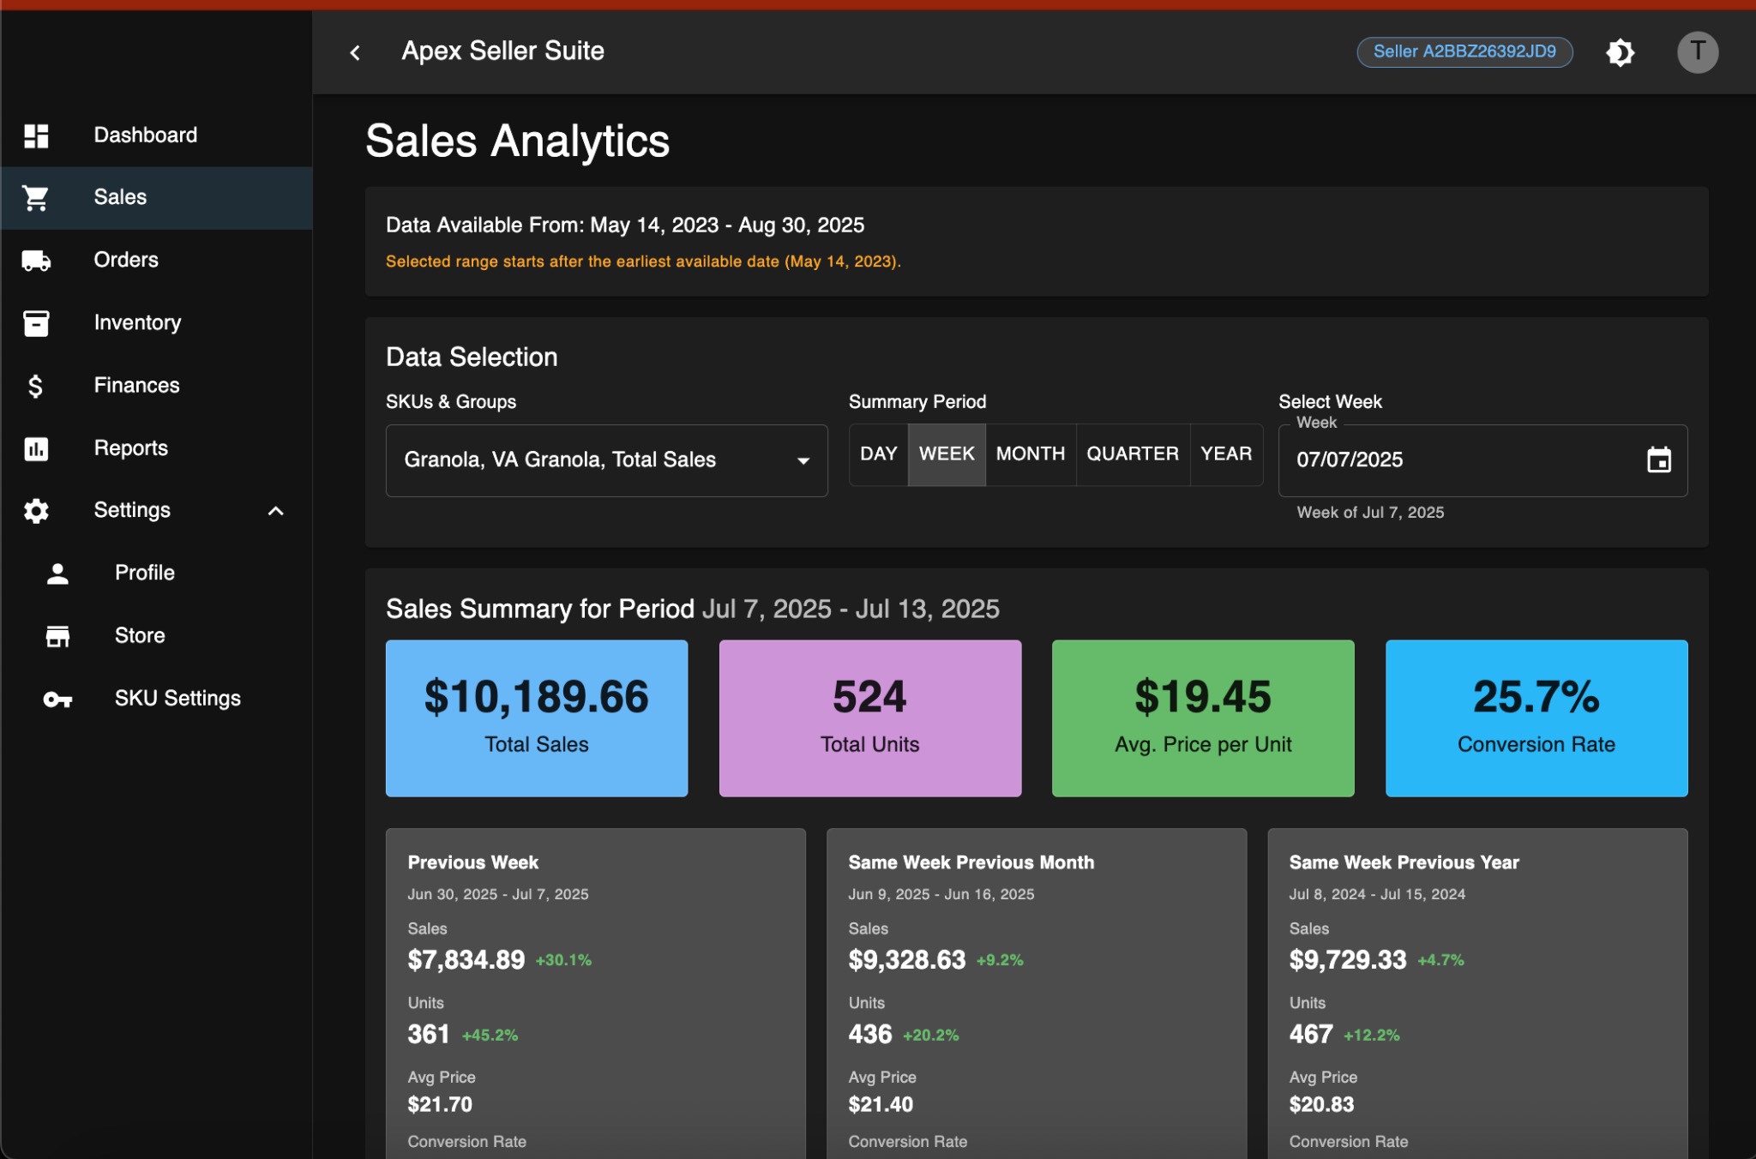The image size is (1756, 1159).
Task: Go to the Store settings page
Action: tap(140, 635)
